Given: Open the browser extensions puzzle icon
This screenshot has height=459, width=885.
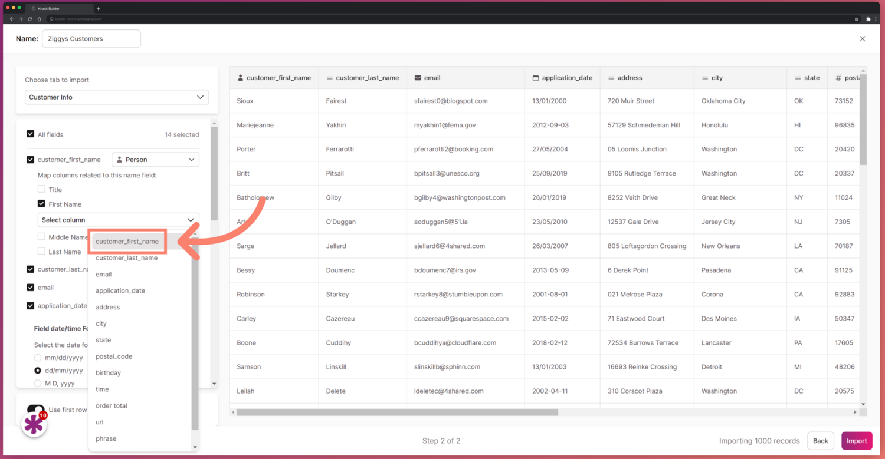Looking at the screenshot, I should (868, 19).
